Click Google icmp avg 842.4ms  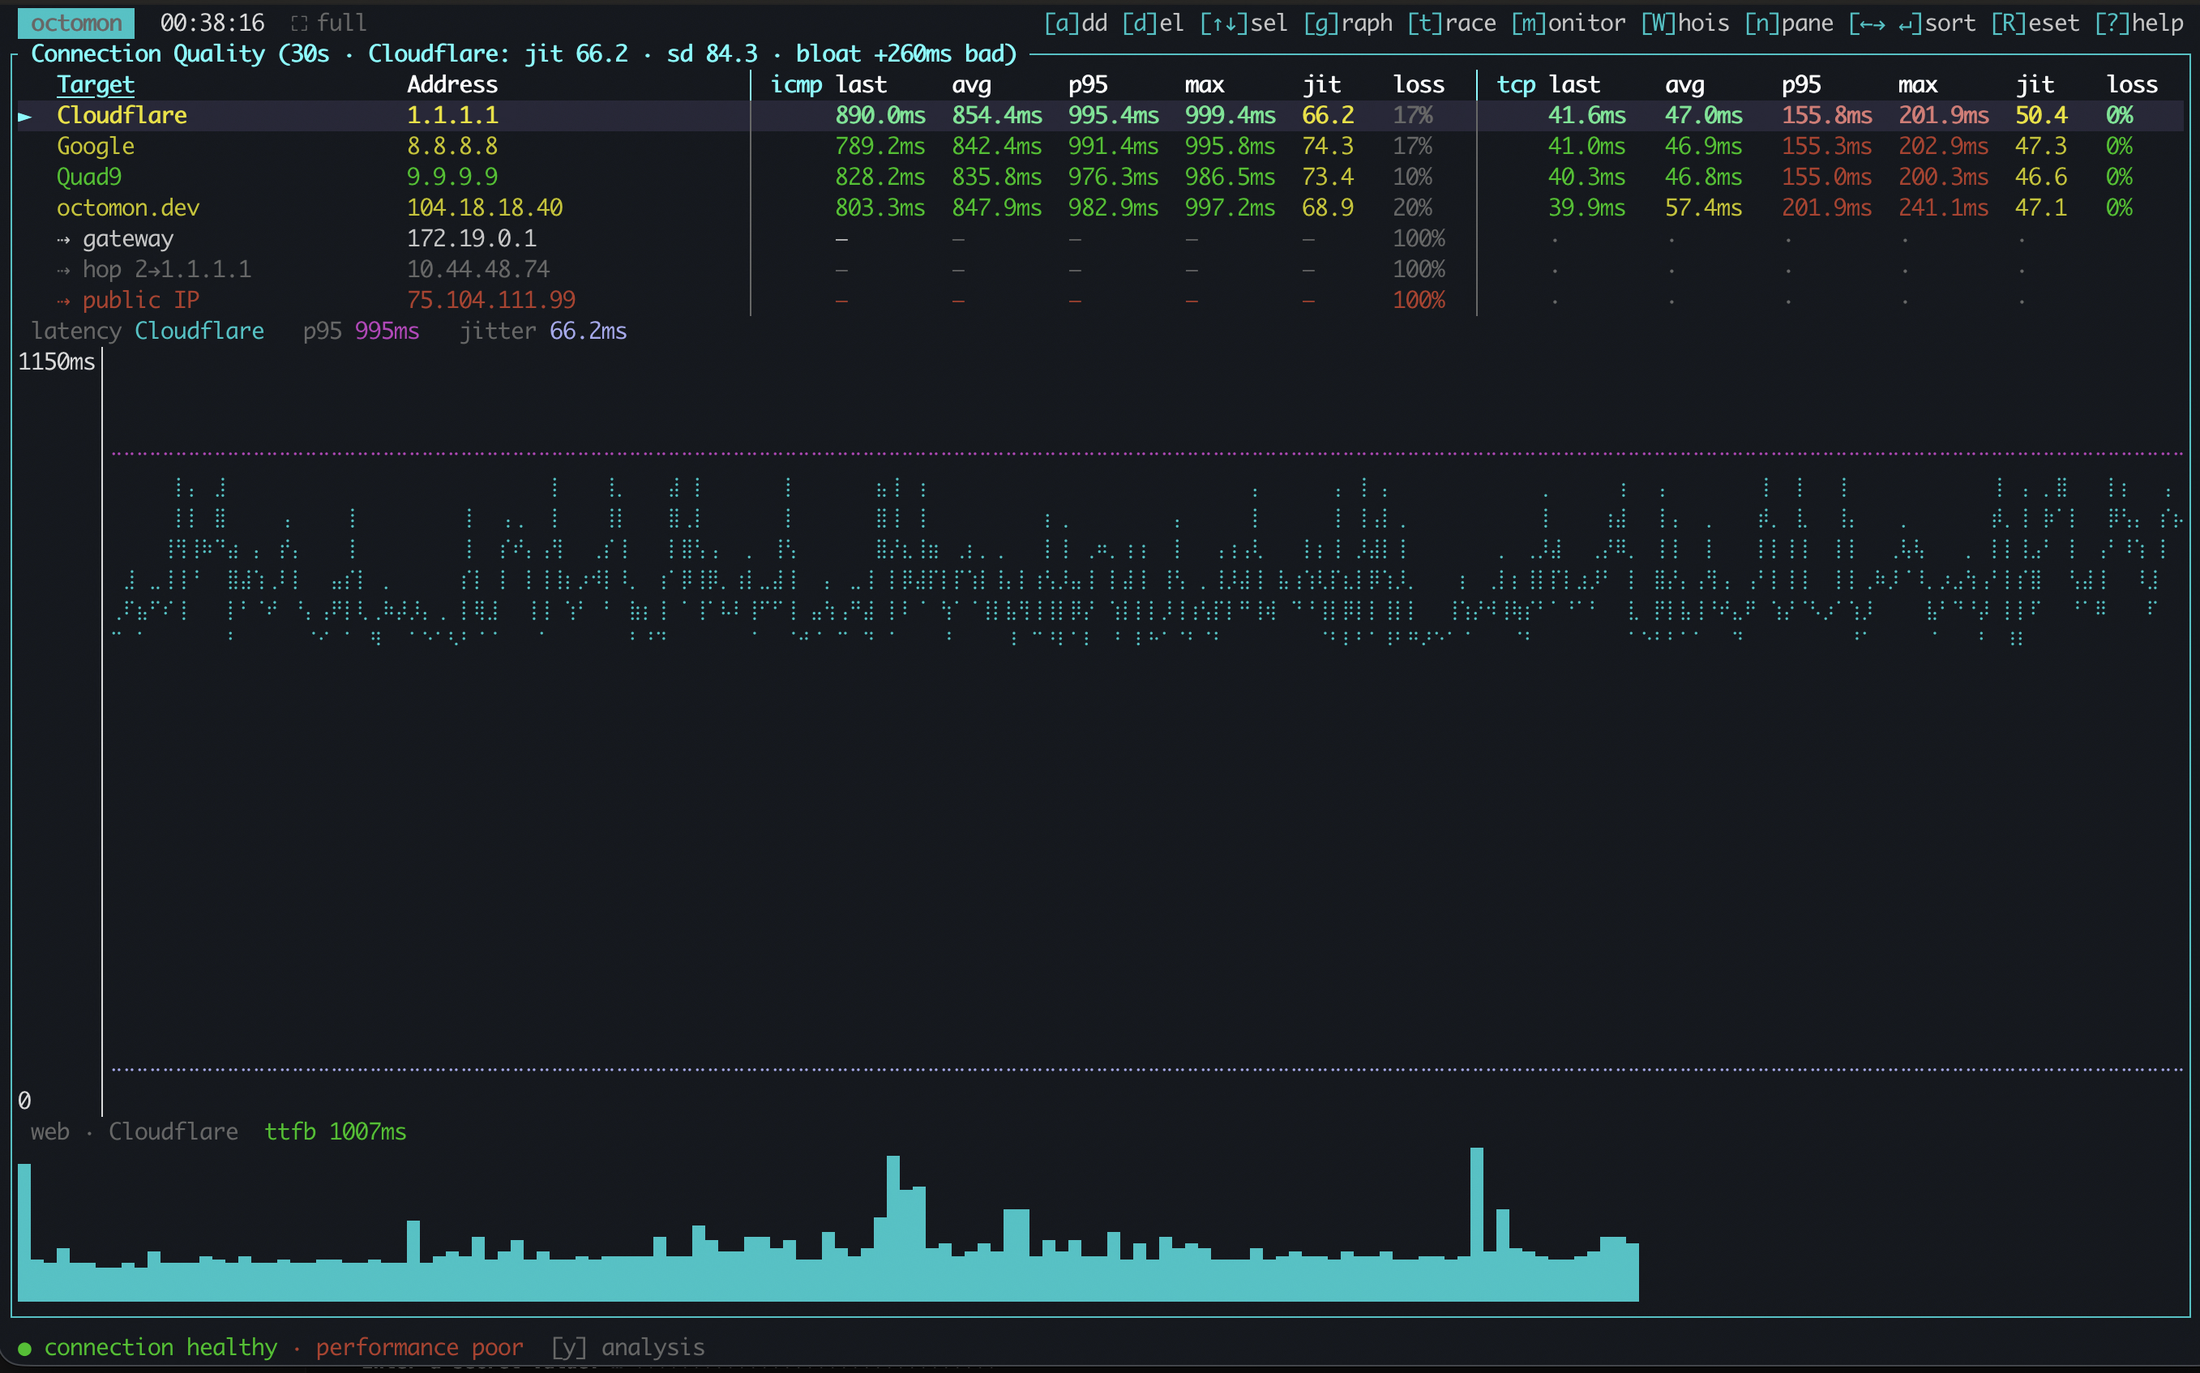[x=997, y=146]
